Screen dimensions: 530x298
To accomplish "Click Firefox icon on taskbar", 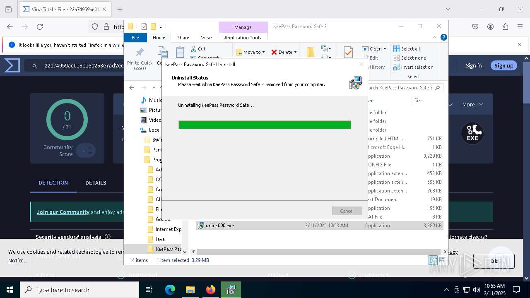I will click(211, 290).
